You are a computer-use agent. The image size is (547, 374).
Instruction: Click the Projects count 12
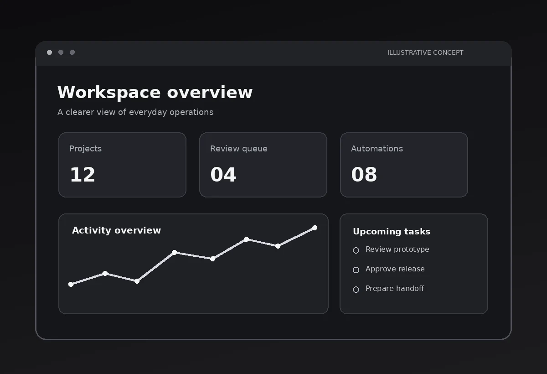83,175
